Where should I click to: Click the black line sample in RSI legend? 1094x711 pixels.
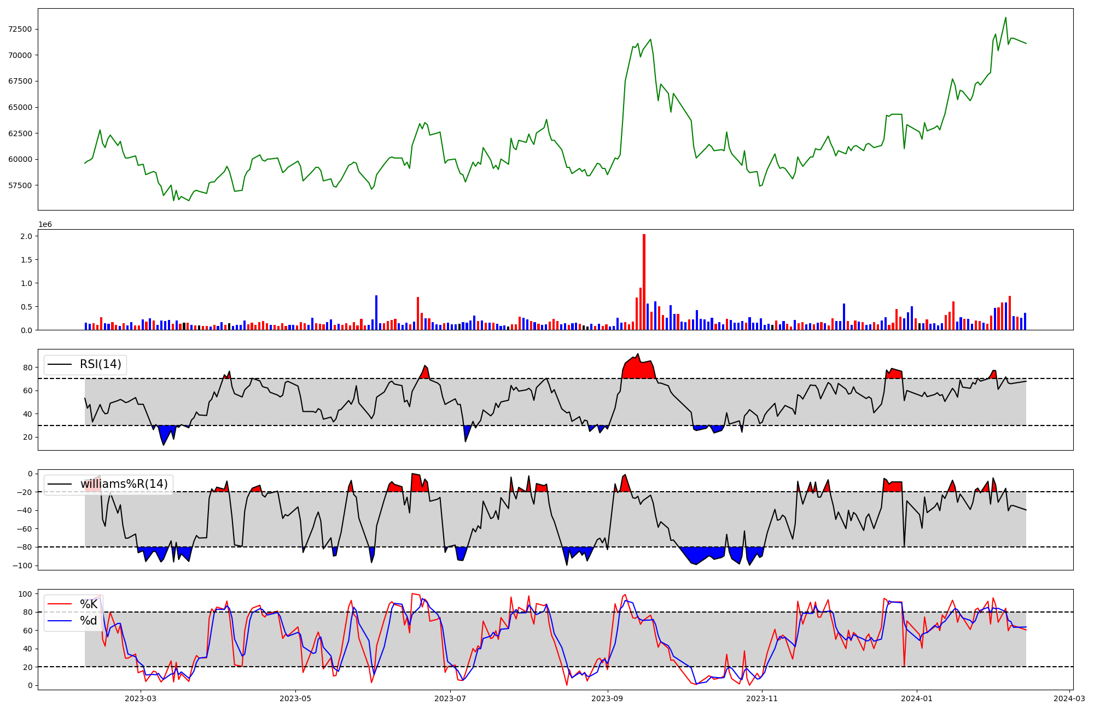60,364
